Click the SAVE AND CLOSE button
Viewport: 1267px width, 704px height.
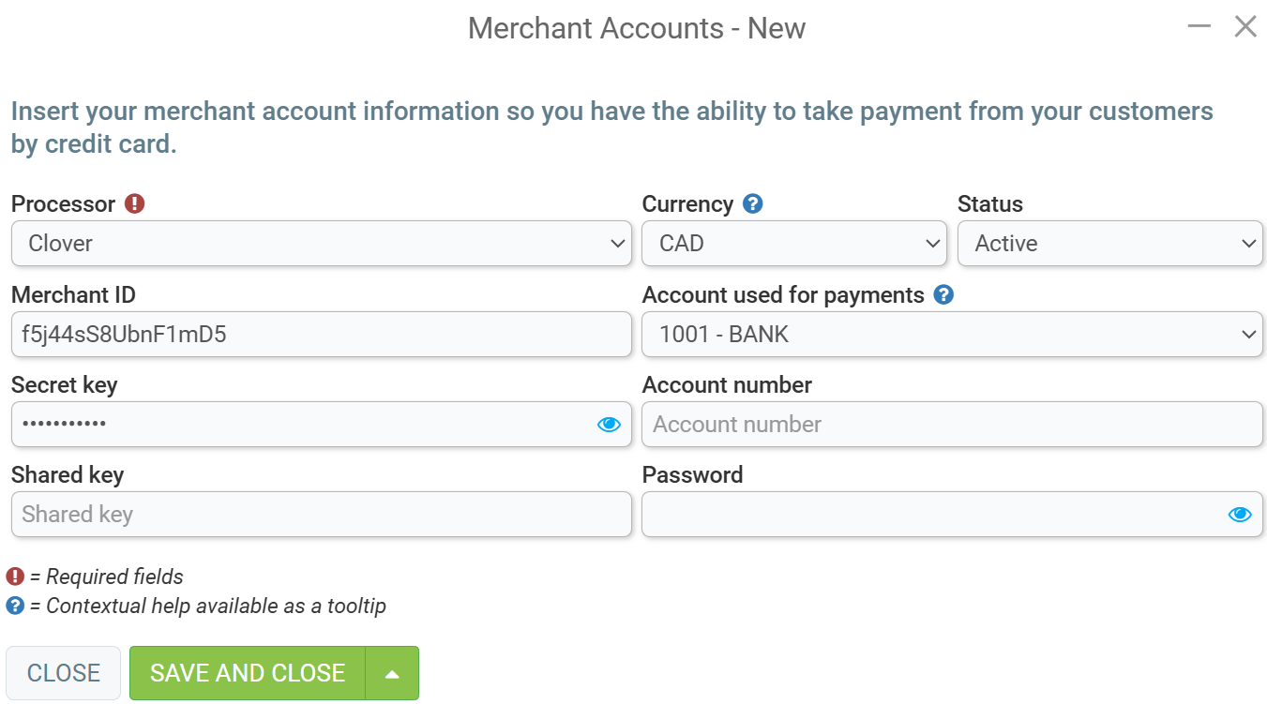click(x=248, y=673)
